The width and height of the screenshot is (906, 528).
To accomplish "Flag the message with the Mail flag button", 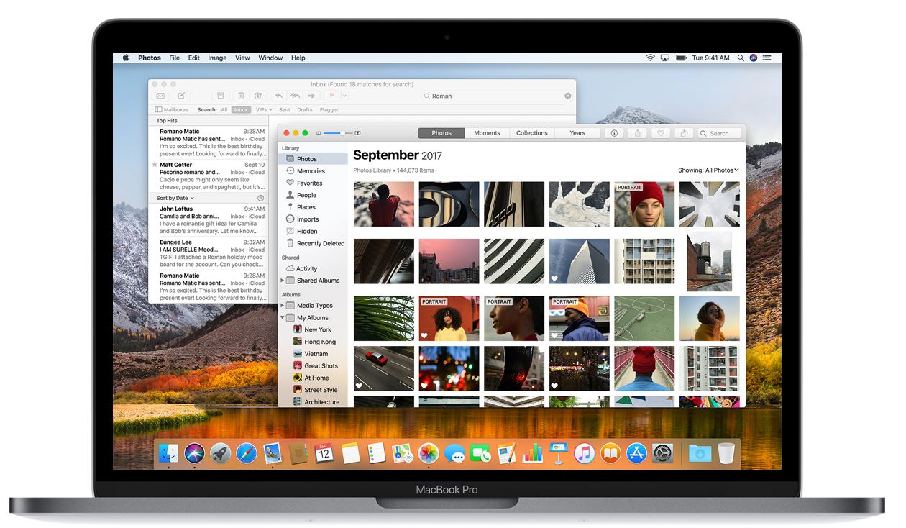I will pyautogui.click(x=331, y=96).
